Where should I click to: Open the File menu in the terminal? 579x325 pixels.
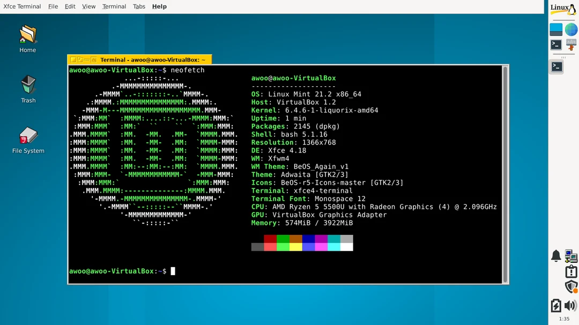pos(53,6)
